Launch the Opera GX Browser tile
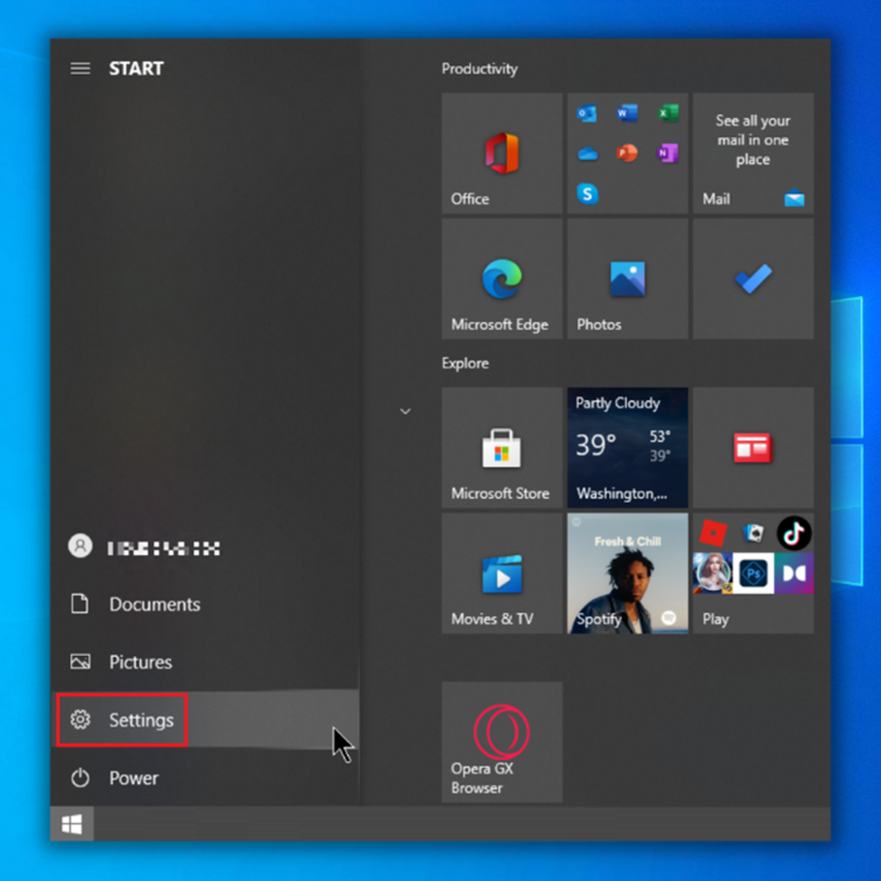 pyautogui.click(x=501, y=742)
